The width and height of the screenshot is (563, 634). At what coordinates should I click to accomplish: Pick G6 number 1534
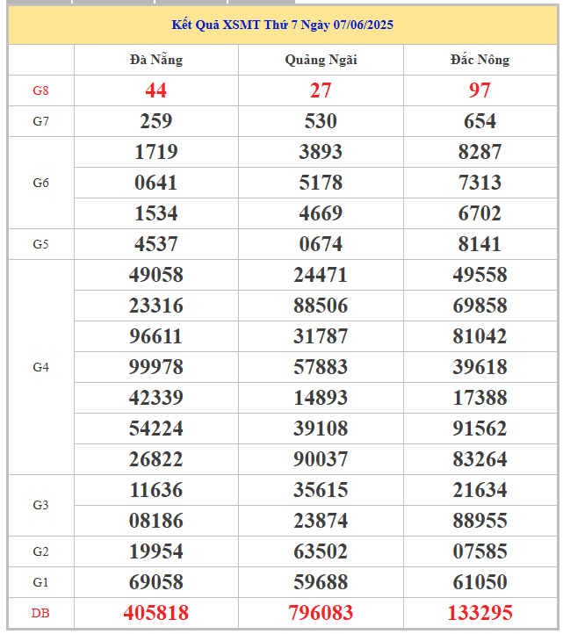point(156,213)
